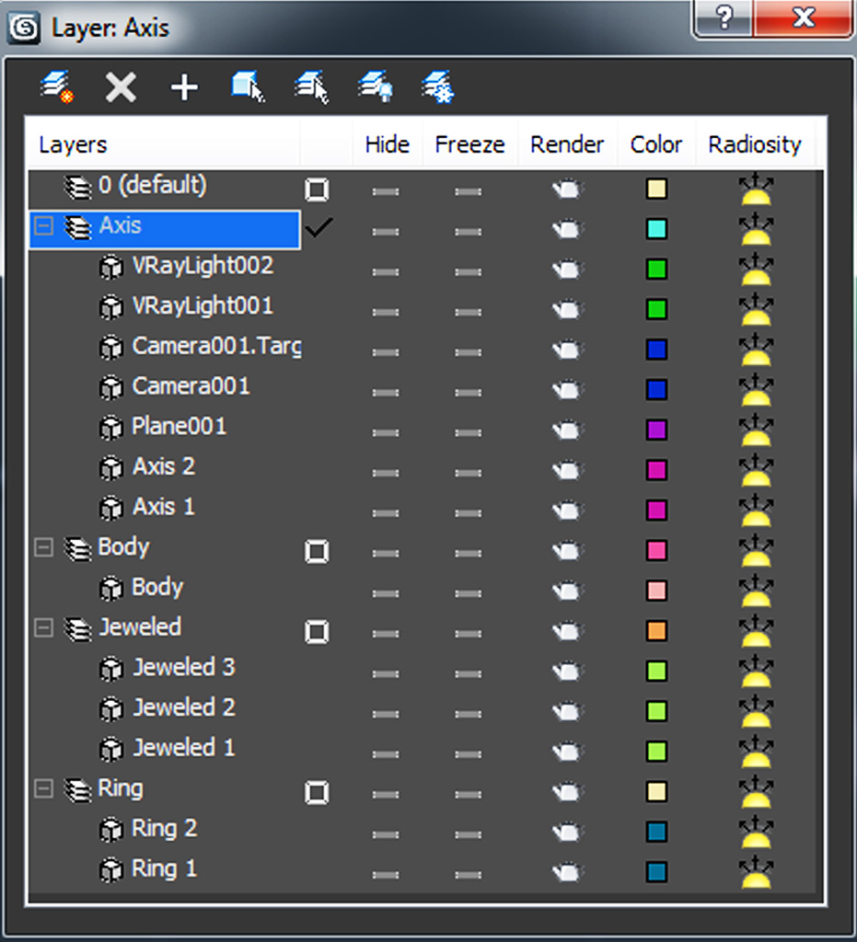The image size is (857, 942).
Task: Click the Layers column header
Action: [x=74, y=145]
